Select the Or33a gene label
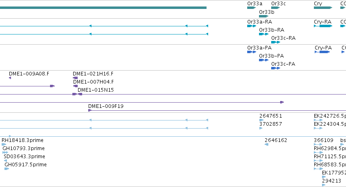The height and width of the screenshot is (187, 346). point(255,4)
